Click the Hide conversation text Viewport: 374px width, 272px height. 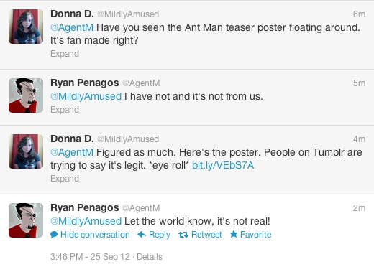coord(95,235)
